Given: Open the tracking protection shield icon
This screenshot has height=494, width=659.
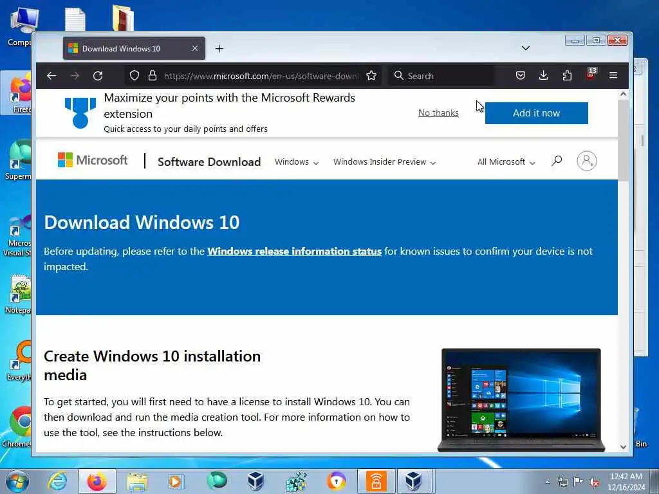Looking at the screenshot, I should pyautogui.click(x=134, y=76).
